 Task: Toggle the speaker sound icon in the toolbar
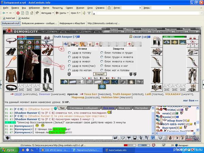click(84, 13)
